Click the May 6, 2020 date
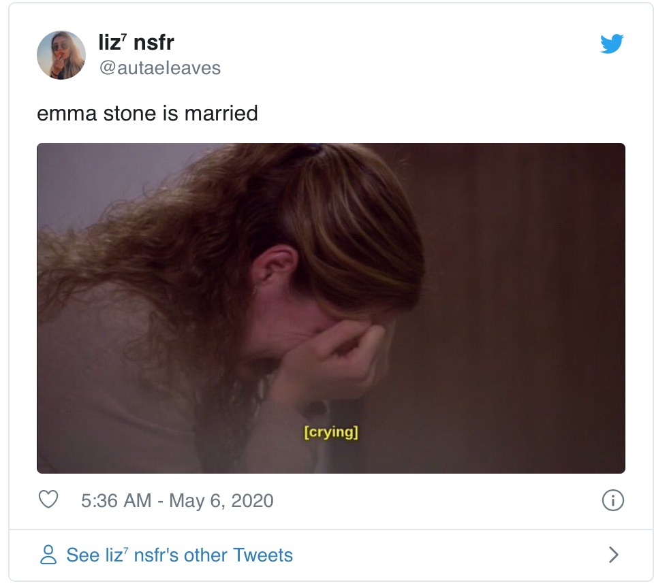 [x=221, y=500]
